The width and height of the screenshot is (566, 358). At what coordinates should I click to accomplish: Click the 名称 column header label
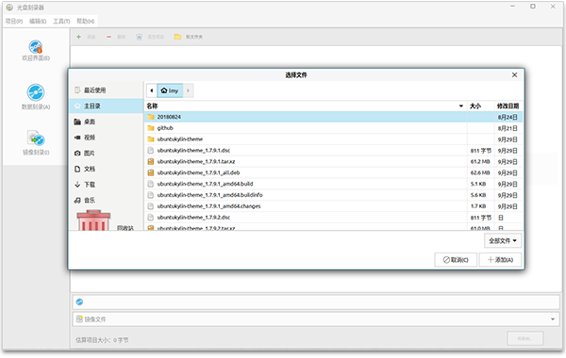(152, 106)
